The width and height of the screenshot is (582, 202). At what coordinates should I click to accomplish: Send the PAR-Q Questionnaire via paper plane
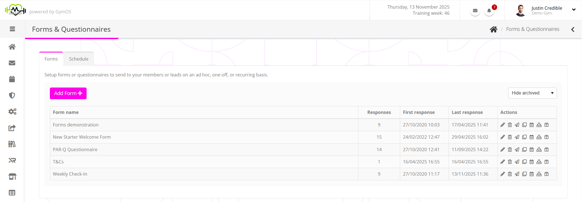click(517, 149)
